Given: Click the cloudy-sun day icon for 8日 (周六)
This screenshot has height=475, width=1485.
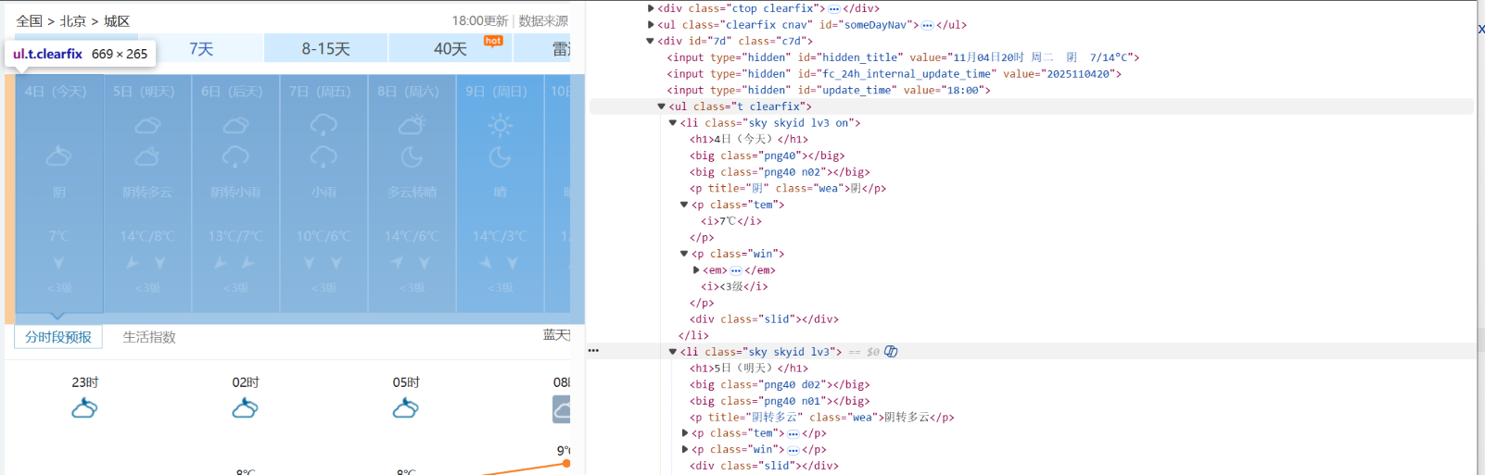Looking at the screenshot, I should pyautogui.click(x=412, y=124).
